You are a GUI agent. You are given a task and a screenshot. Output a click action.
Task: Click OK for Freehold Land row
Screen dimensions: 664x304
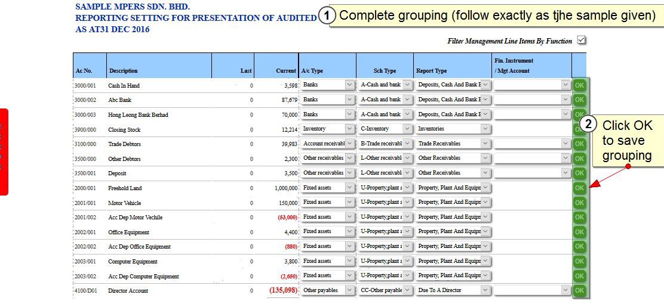[579, 188]
